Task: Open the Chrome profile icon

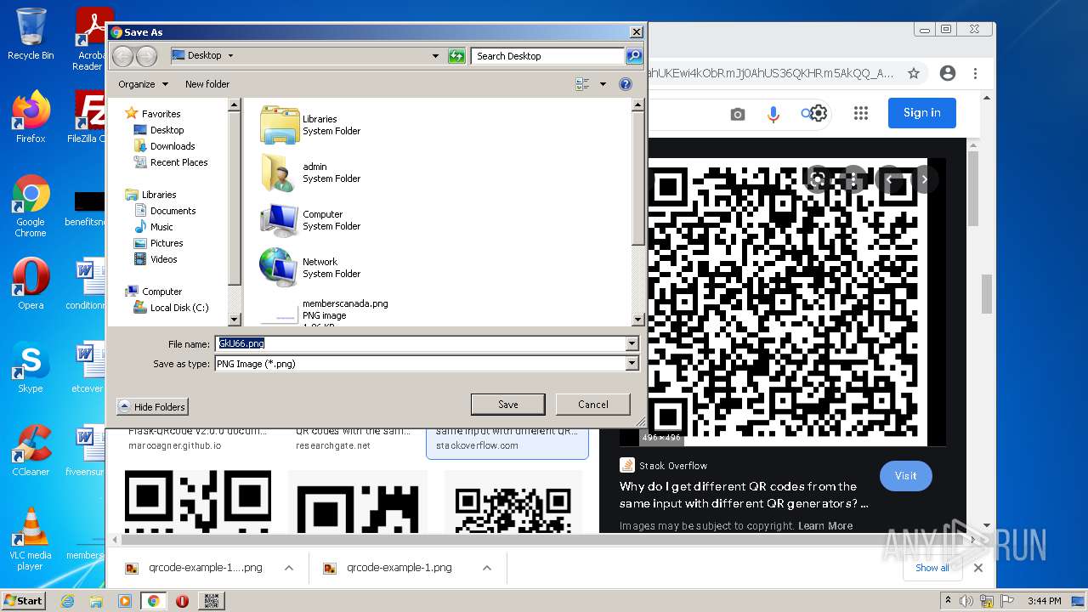Action: click(948, 73)
